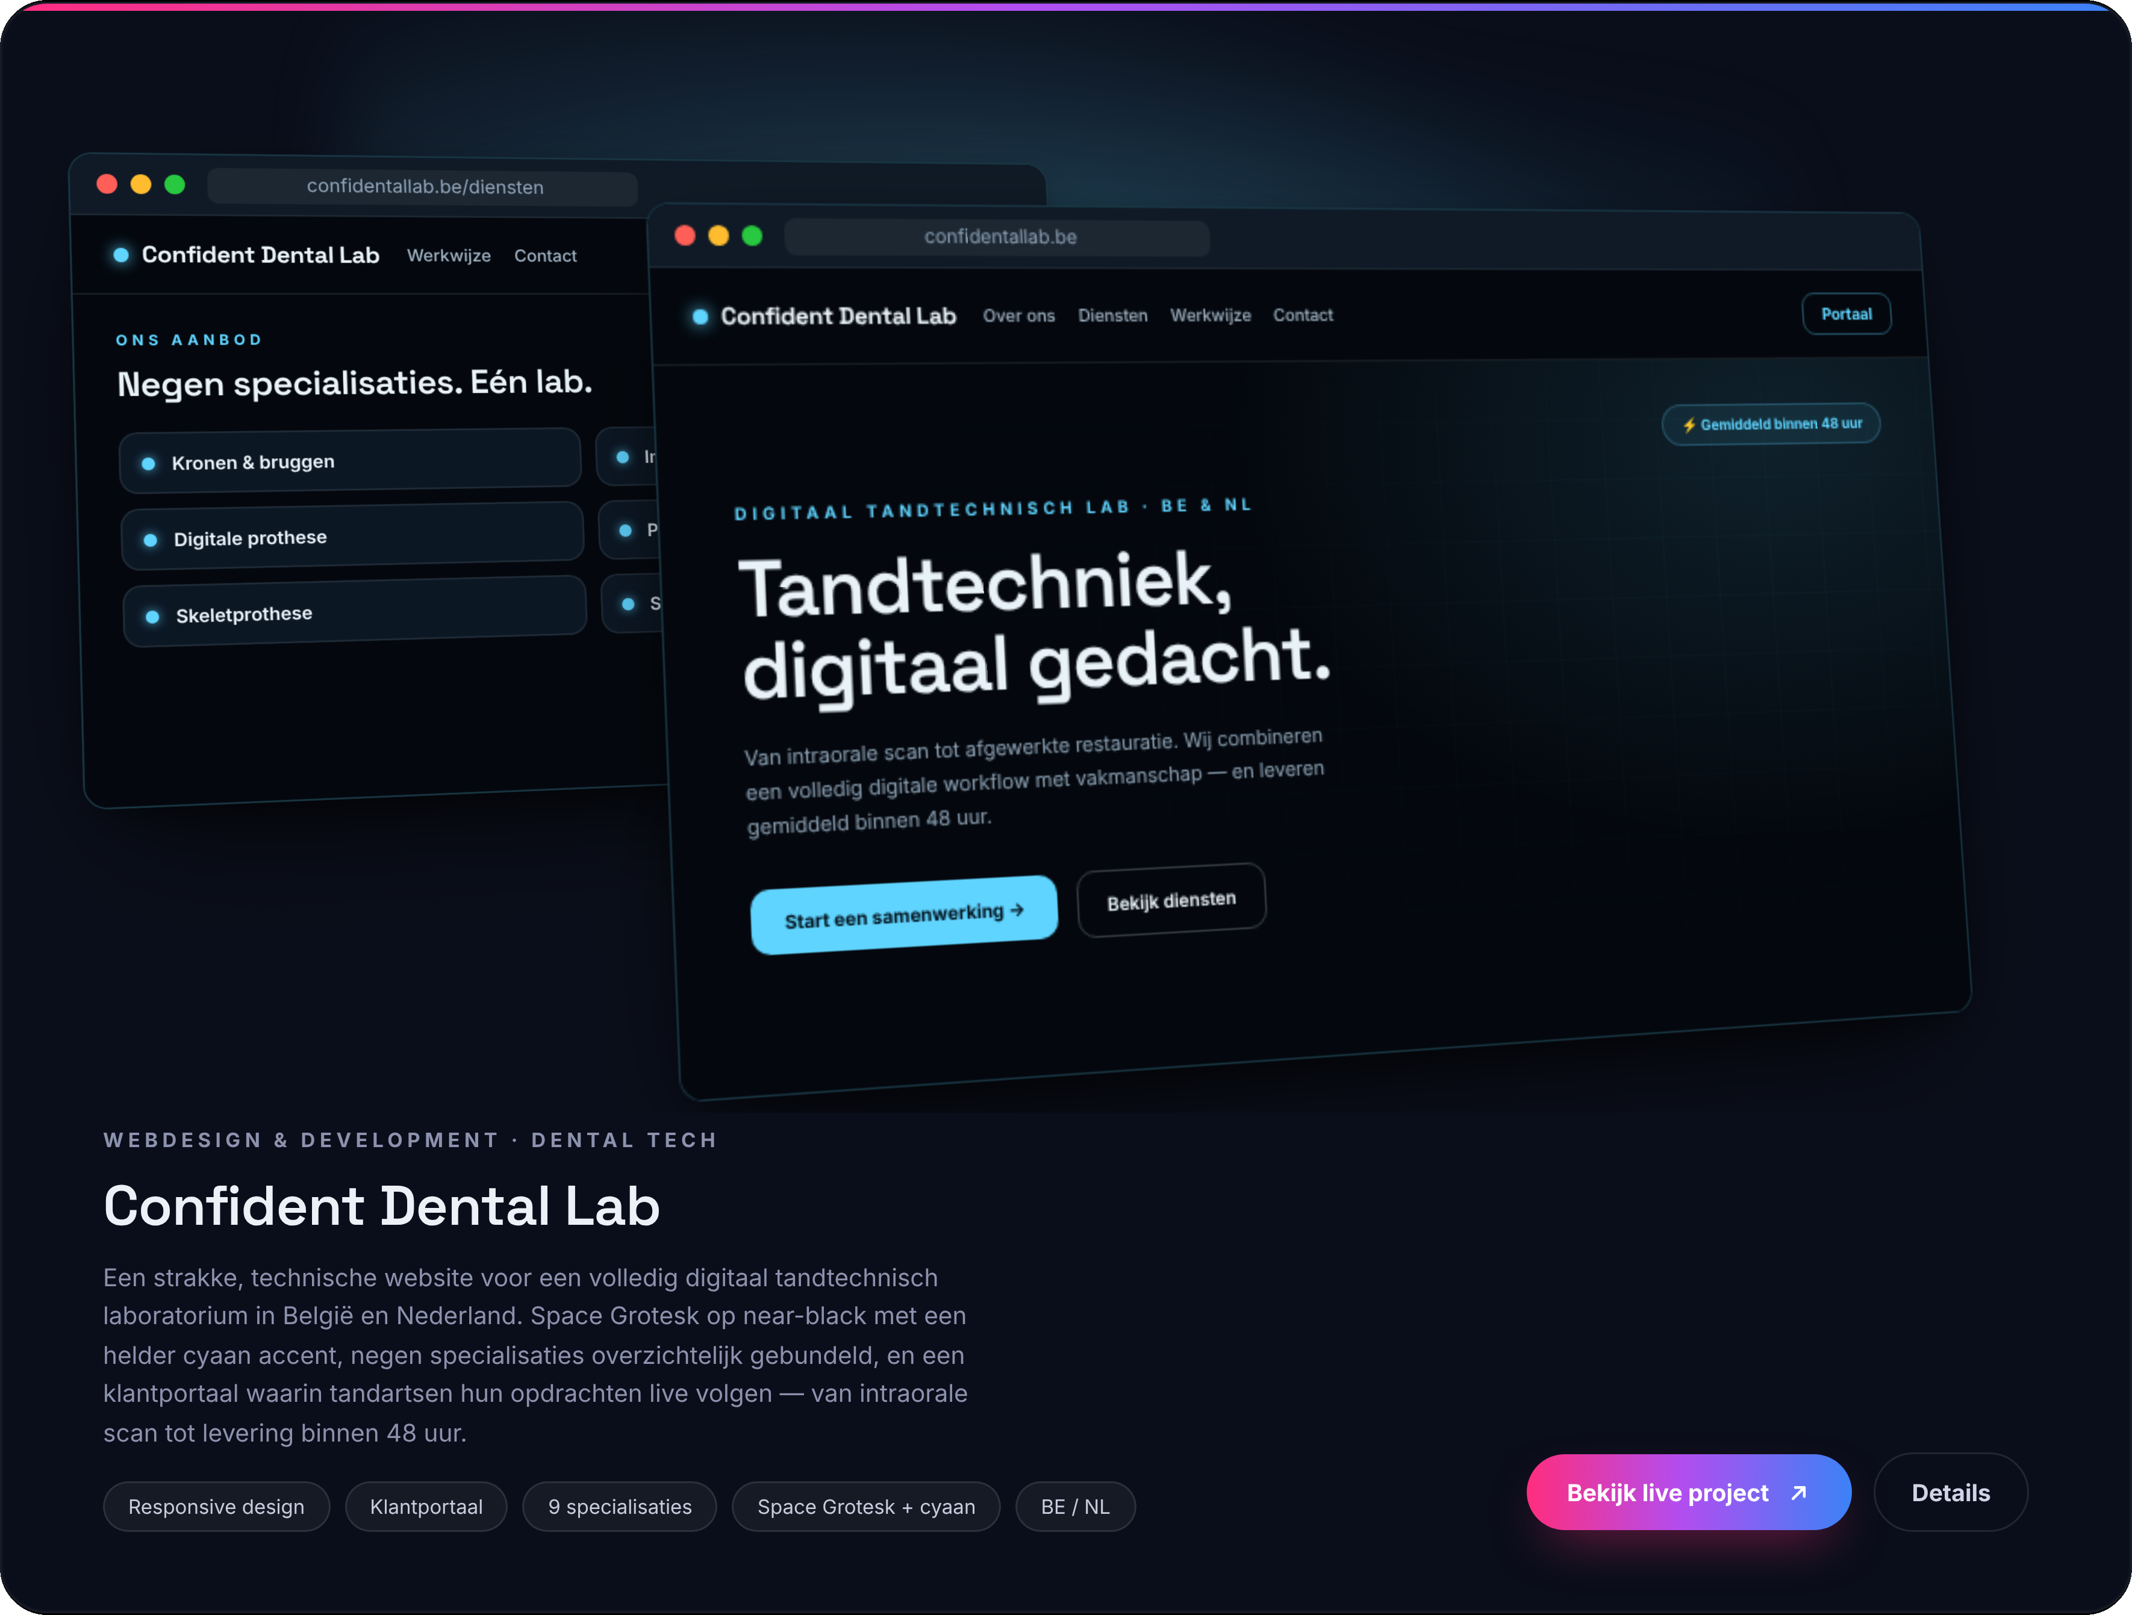Open the Portaal button in front window

(x=1846, y=314)
